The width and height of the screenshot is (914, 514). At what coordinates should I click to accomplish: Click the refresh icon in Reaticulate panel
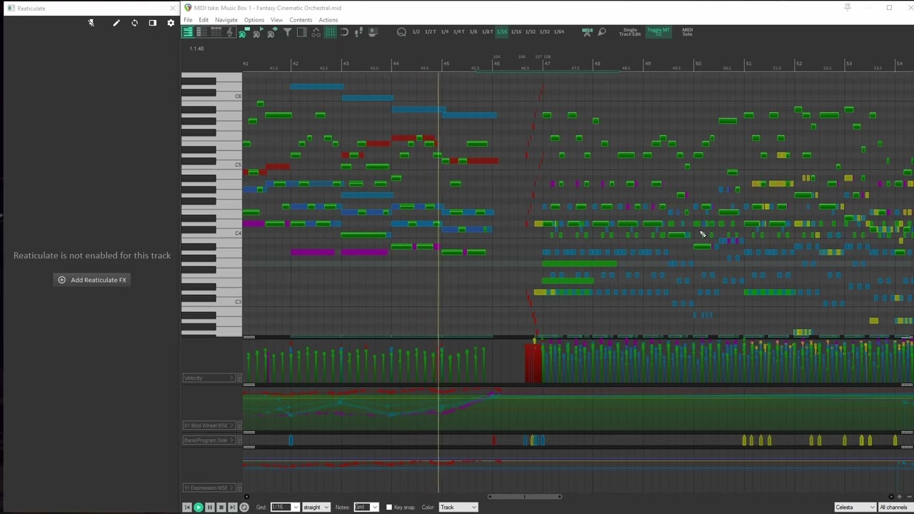pos(134,23)
